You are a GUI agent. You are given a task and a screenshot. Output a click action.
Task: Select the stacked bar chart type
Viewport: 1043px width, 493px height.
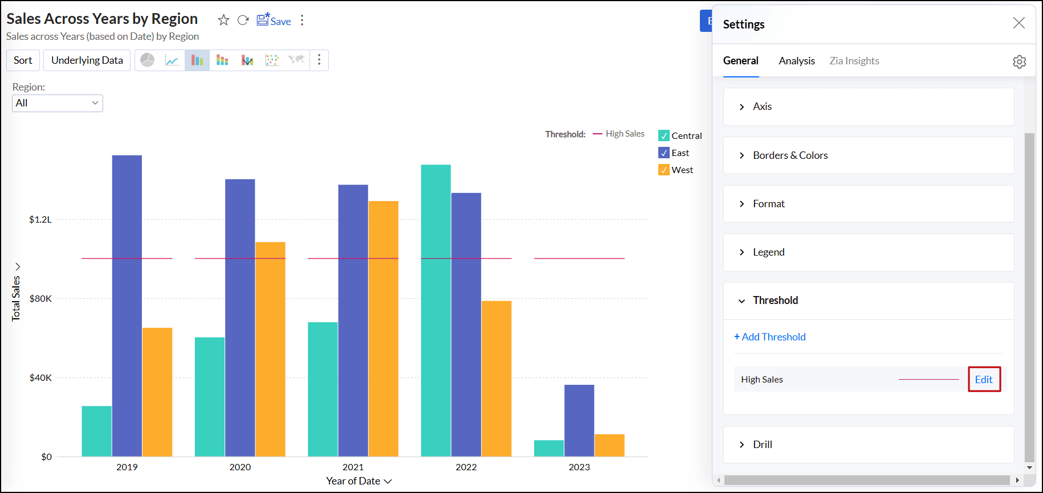click(222, 60)
